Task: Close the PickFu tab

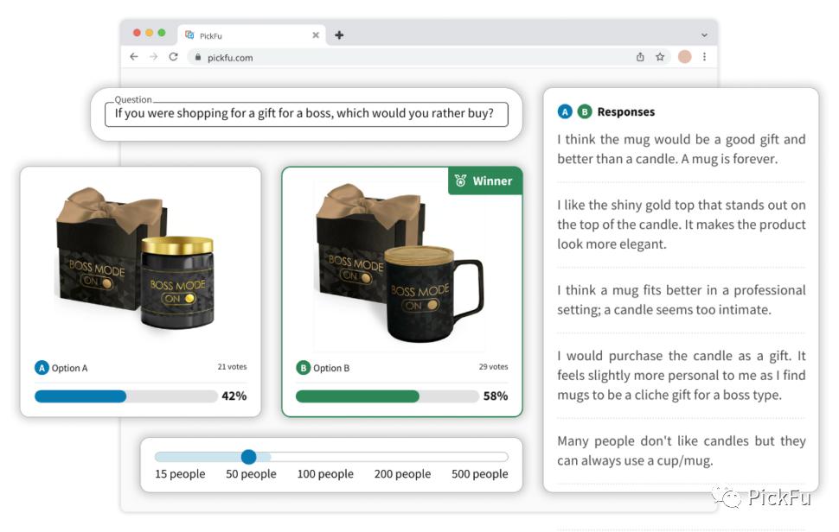Action: pos(316,35)
